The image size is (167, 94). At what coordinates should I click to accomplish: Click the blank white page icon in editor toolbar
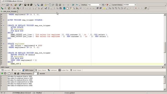pos(67,8)
